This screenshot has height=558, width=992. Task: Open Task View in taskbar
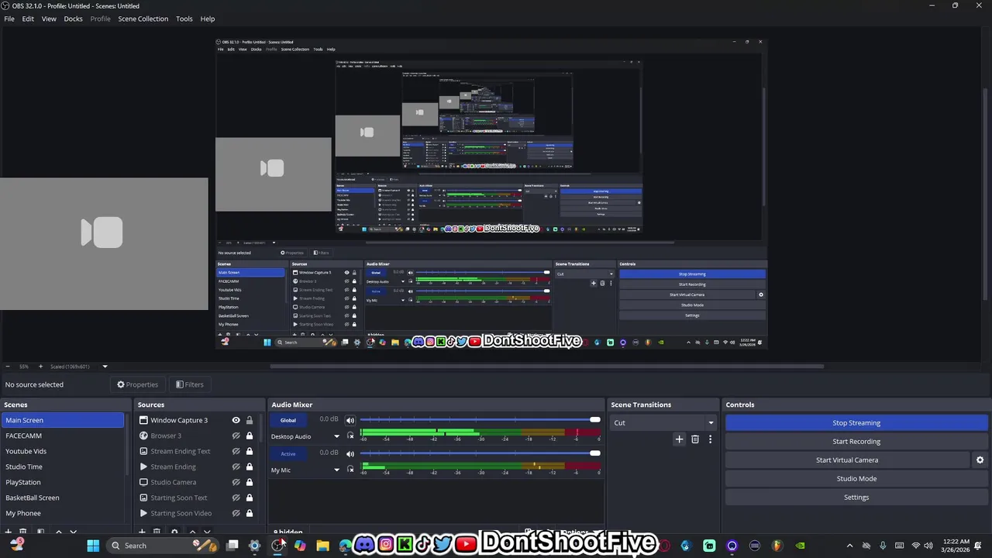pos(232,546)
